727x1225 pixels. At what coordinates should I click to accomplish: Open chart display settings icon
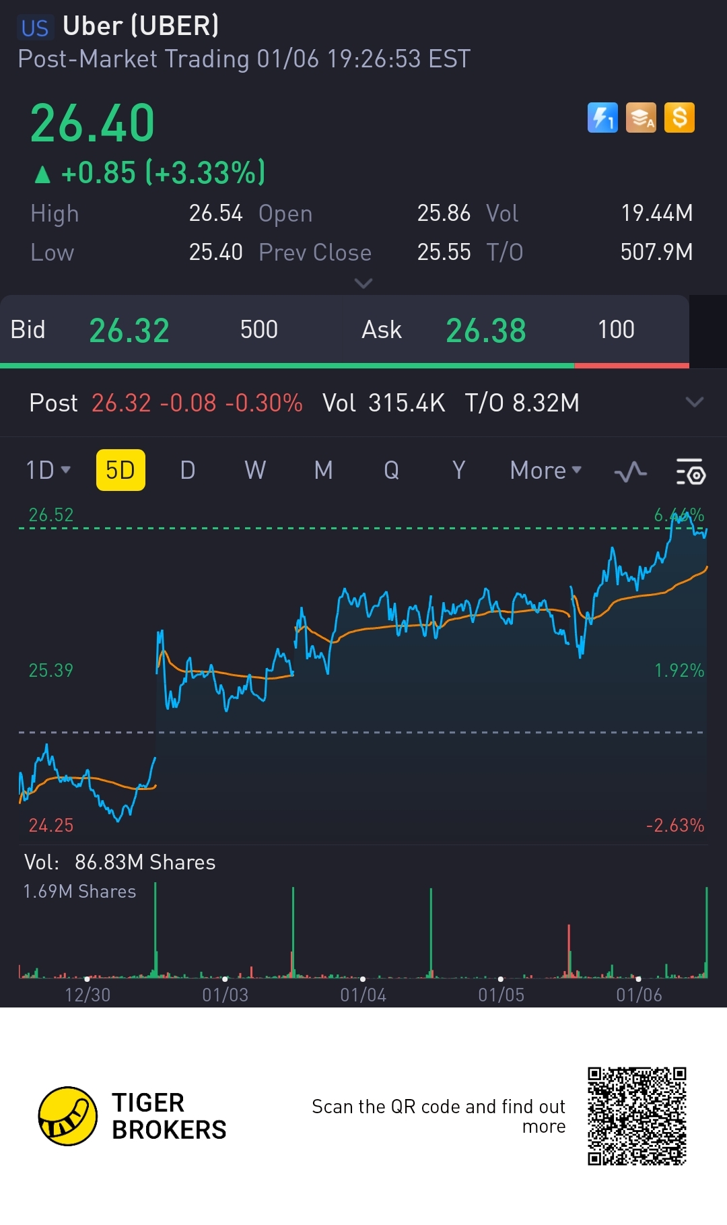click(691, 471)
